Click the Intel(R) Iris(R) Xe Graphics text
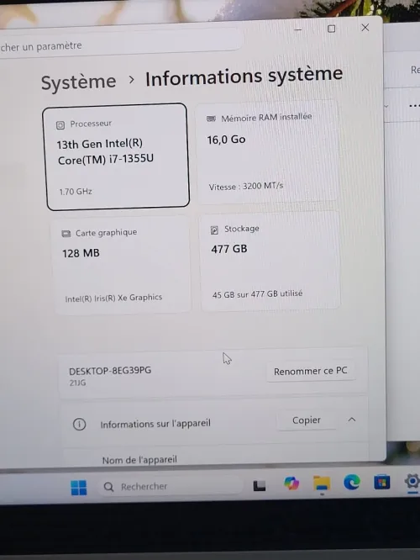Screen dimensions: 420x560 pyautogui.click(x=113, y=298)
